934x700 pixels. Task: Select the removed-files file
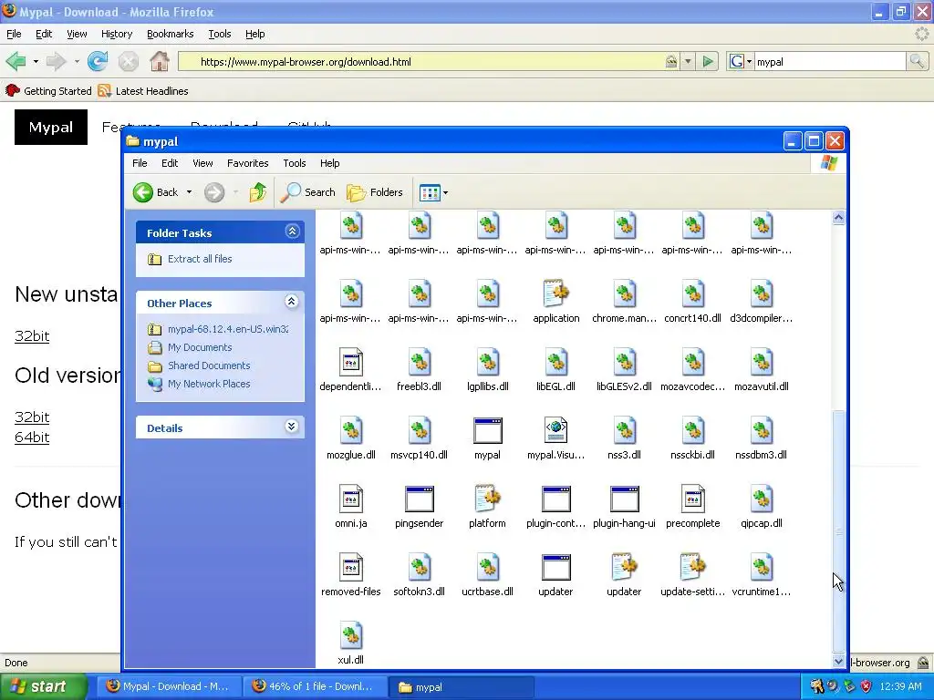point(351,575)
